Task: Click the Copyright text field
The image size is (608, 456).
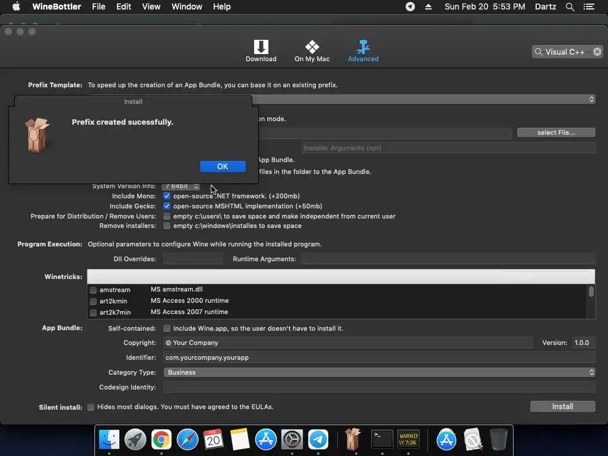Action: (348, 343)
